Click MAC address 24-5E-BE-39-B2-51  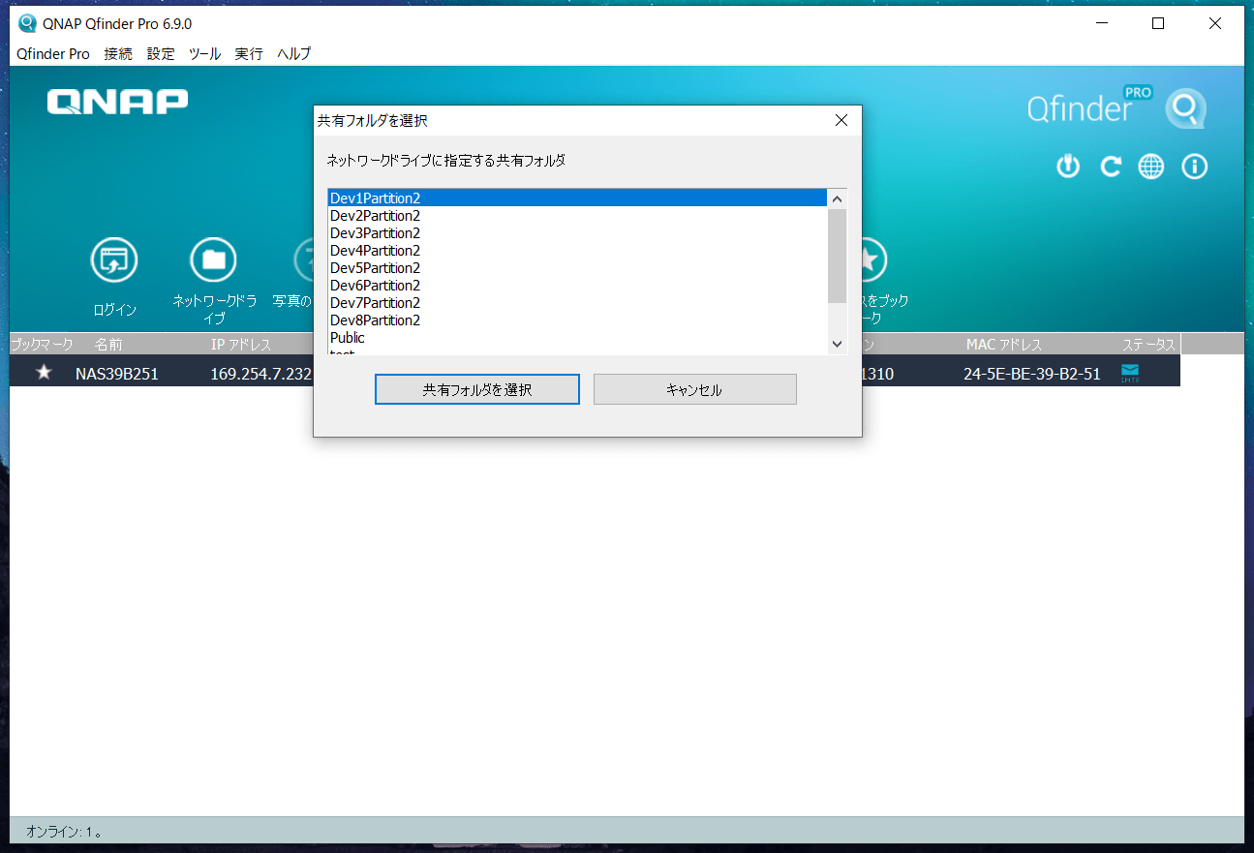coord(1032,374)
